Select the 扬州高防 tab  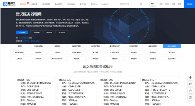pos(38,52)
